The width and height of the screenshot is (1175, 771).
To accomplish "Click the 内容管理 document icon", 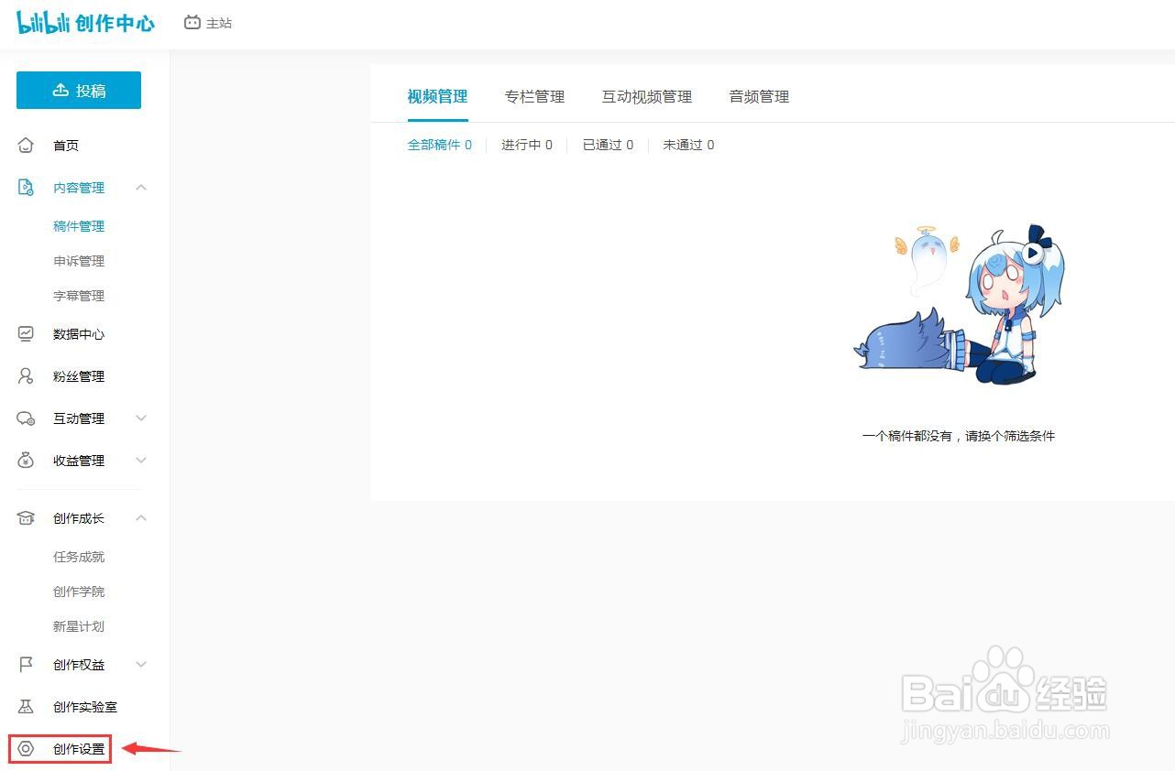I will tap(26, 188).
